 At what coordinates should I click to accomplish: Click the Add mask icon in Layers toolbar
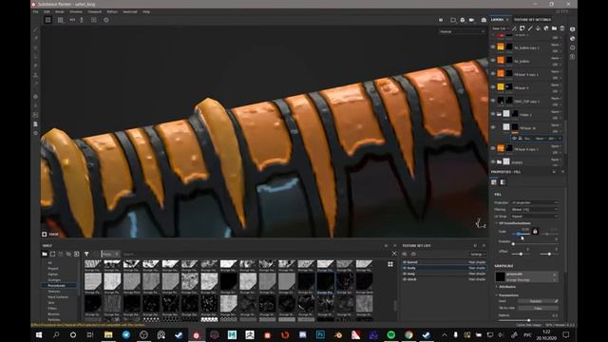[522, 28]
